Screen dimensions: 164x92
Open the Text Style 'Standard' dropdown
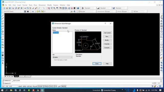[90, 8]
